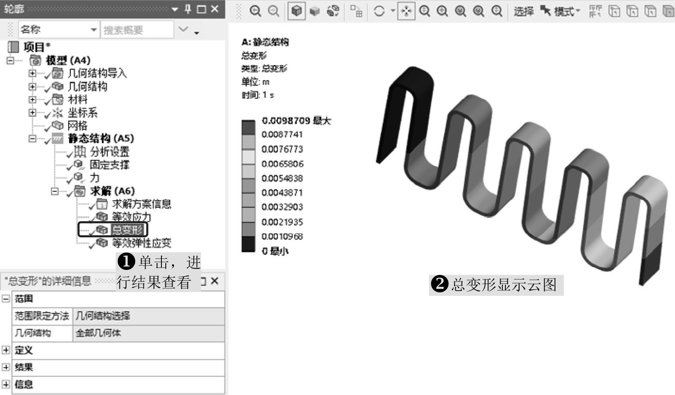
Task: Click the thick shells and beams icon
Action: (x=356, y=11)
